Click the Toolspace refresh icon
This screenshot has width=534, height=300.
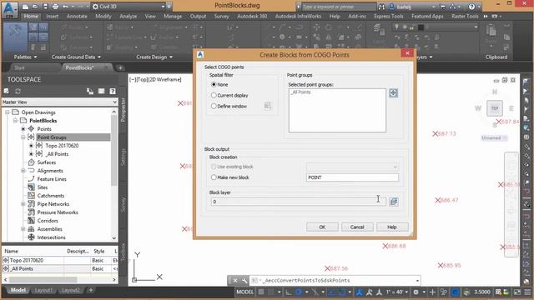(x=18, y=91)
